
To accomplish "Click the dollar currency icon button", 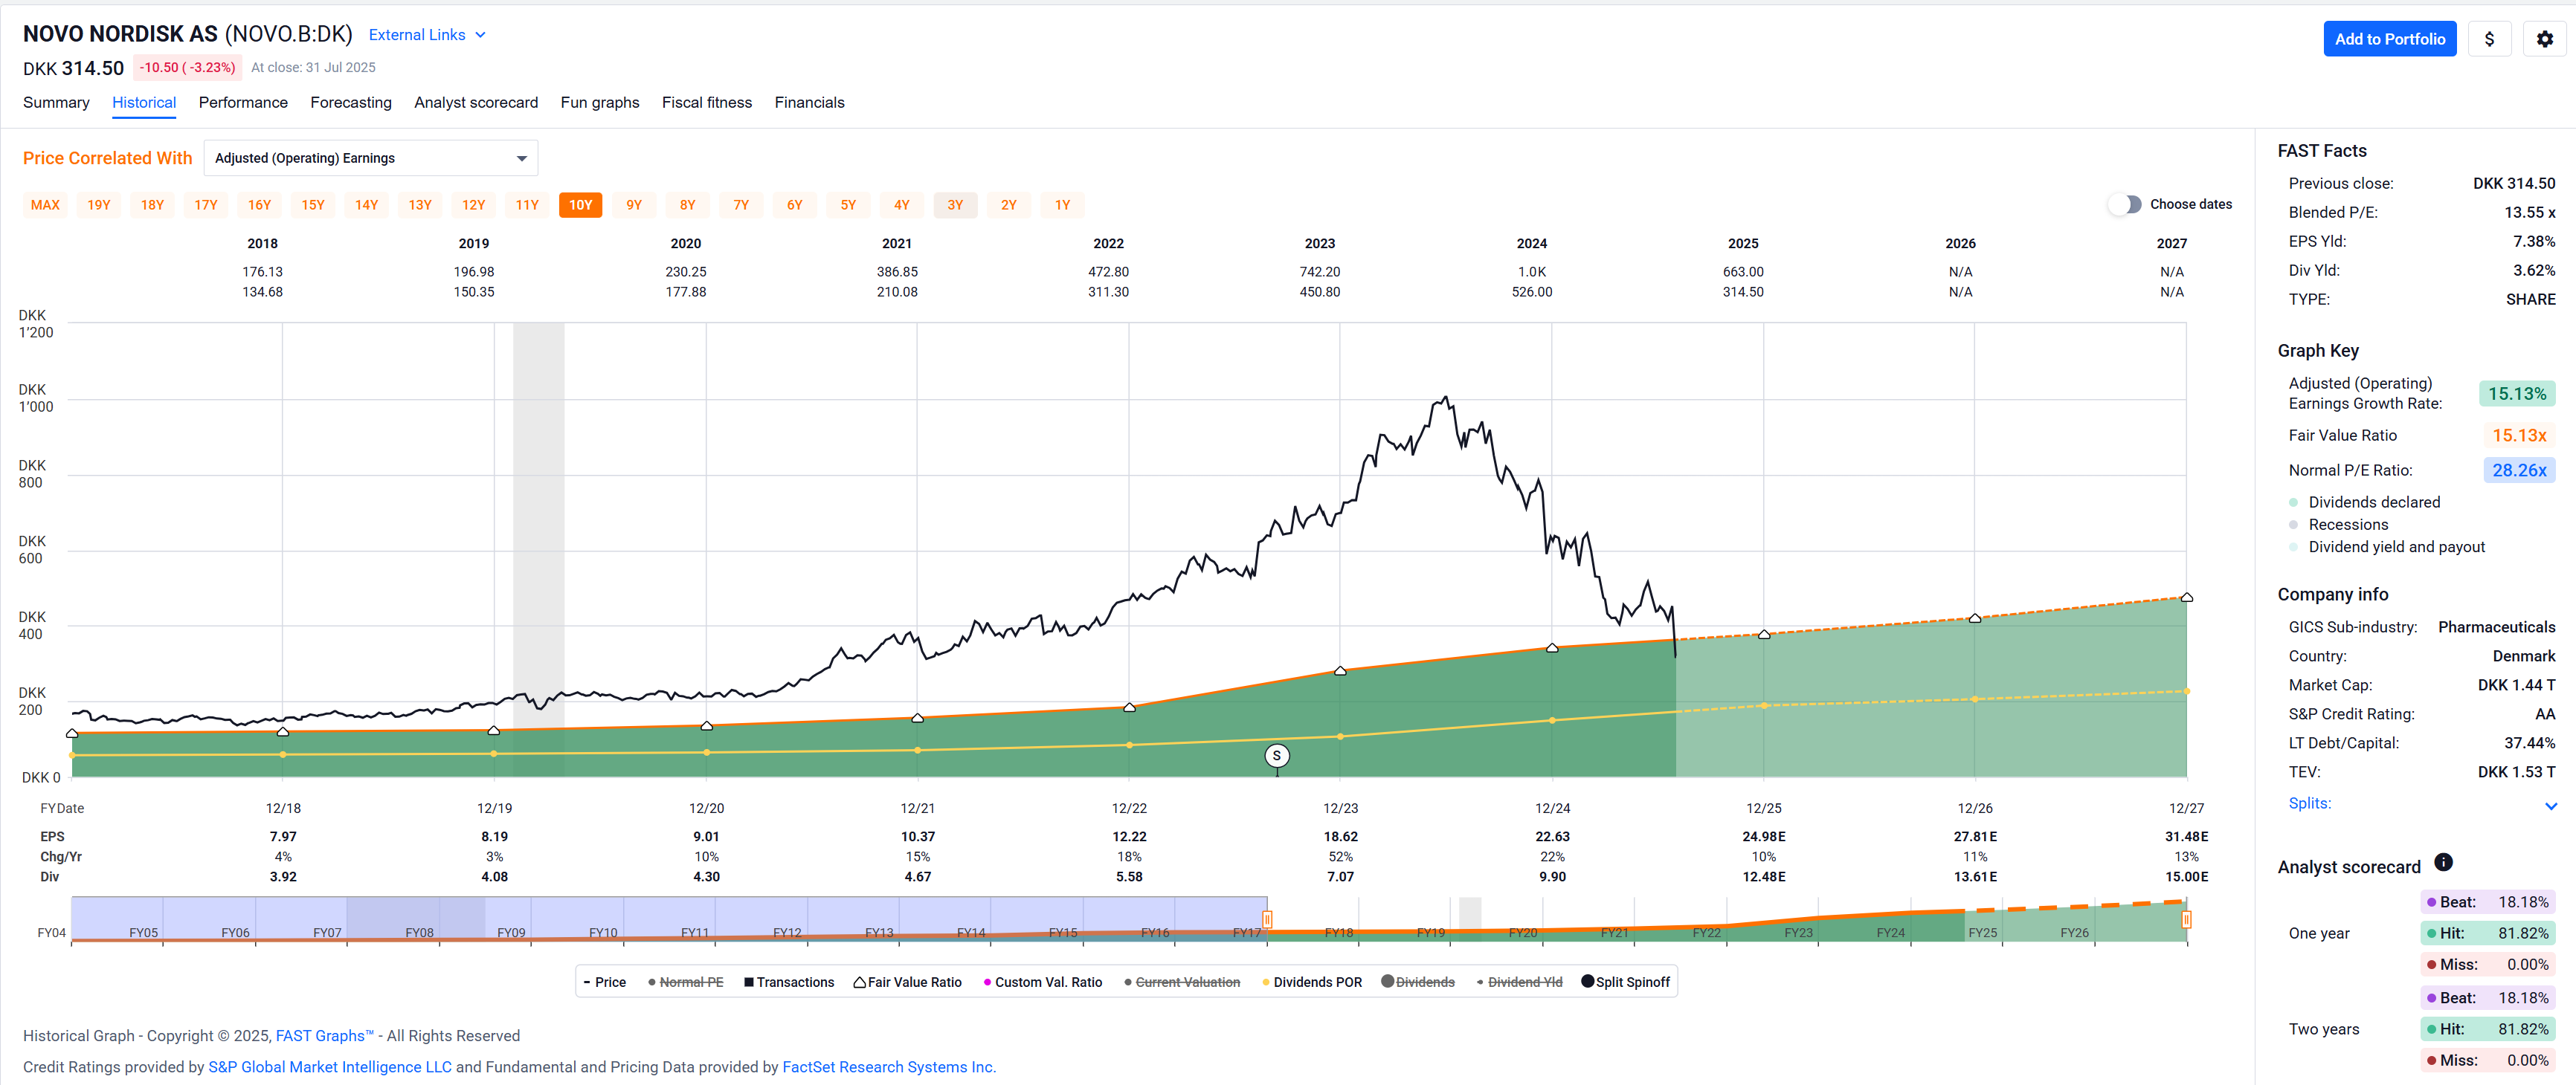I will [x=2489, y=39].
